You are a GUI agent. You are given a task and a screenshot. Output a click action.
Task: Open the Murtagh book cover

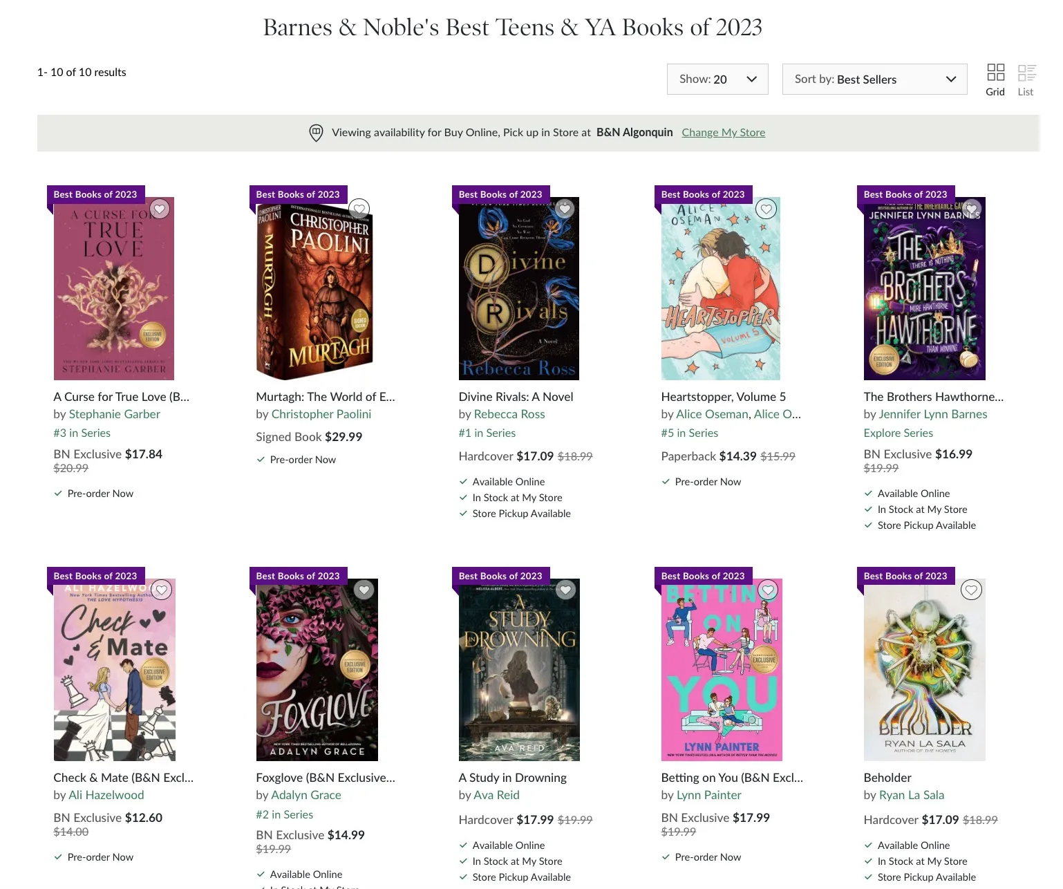coord(314,289)
